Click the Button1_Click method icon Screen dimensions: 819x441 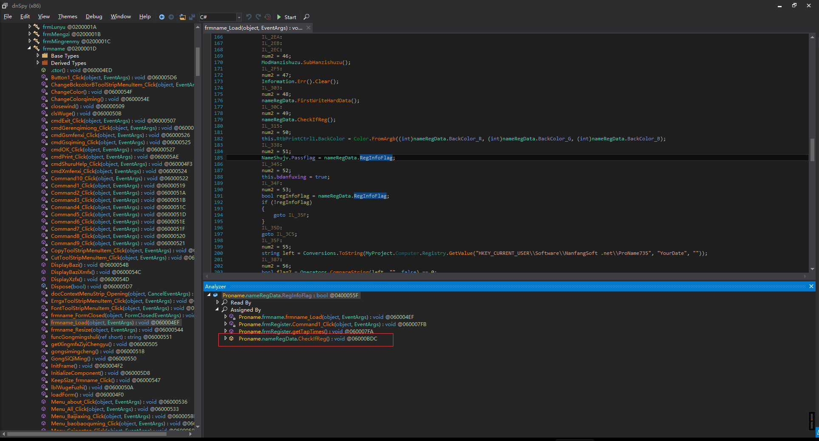(x=44, y=77)
